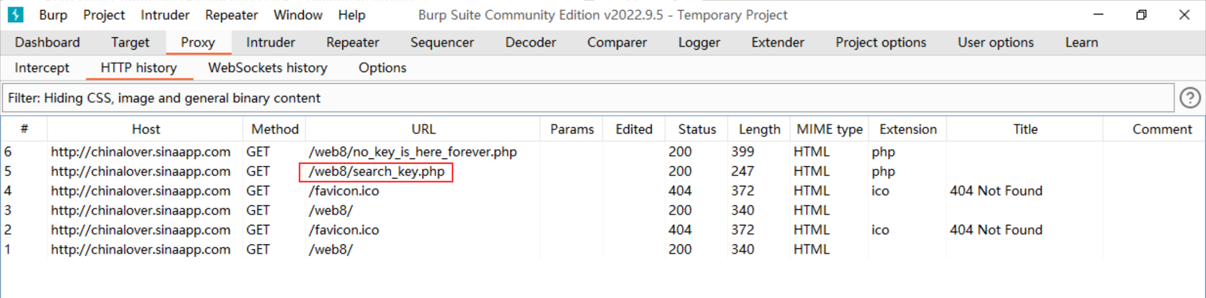
Task: Click the 404 Not Found title in row 4
Action: click(996, 191)
